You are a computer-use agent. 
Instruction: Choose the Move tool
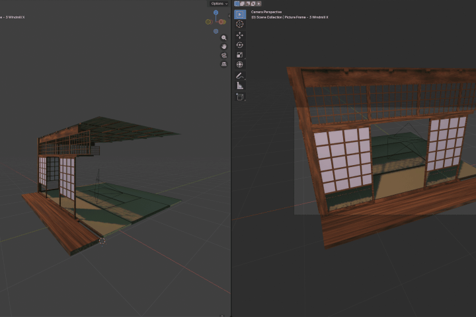coord(240,35)
